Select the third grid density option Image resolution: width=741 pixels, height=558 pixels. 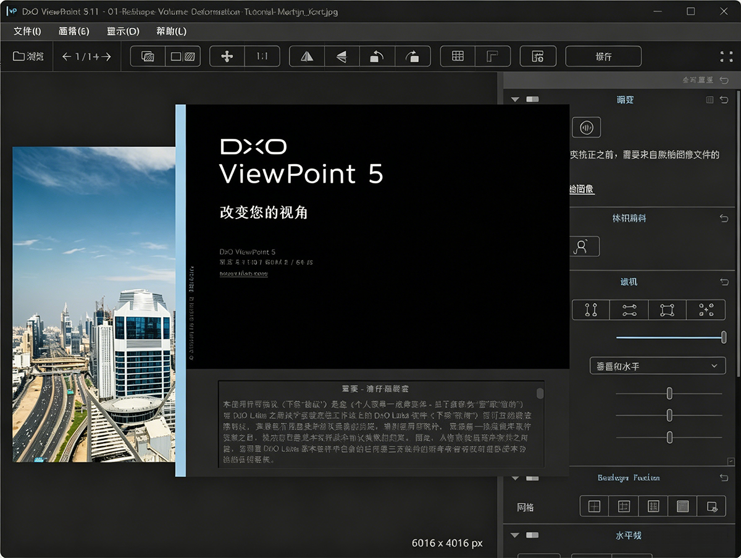click(x=653, y=506)
